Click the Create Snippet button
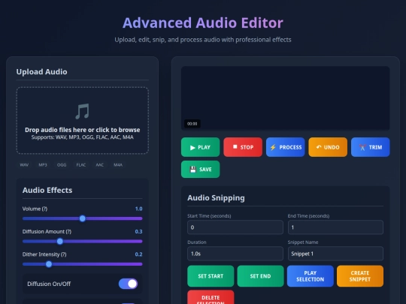The height and width of the screenshot is (304, 406). 360,276
